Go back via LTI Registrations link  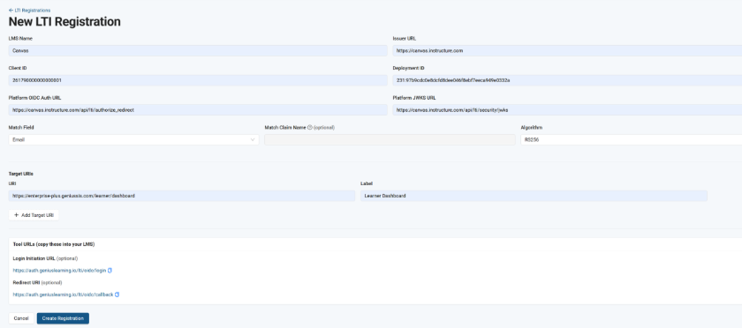pyautogui.click(x=29, y=10)
